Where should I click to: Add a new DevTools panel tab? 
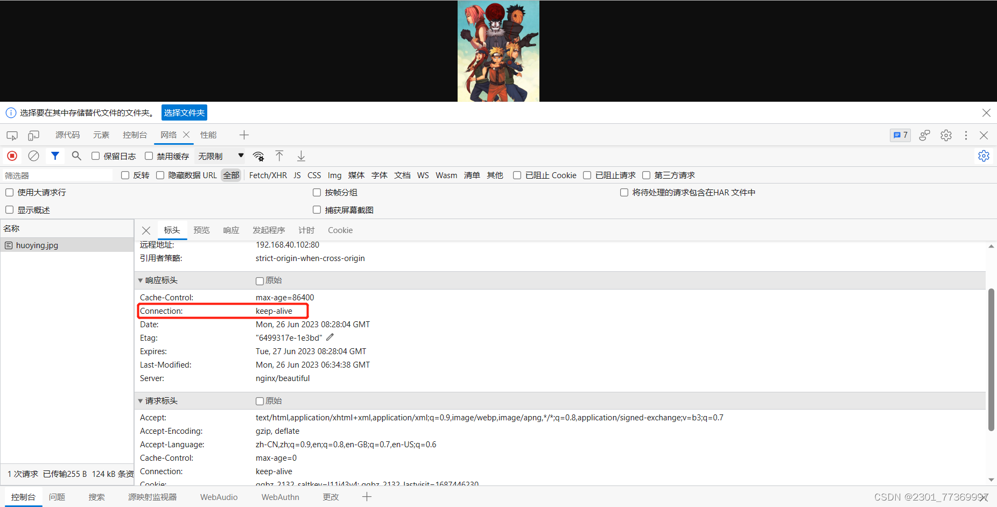(244, 135)
